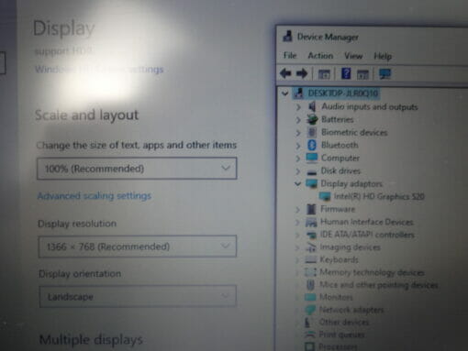468x351 pixels.
Task: Click the Batteries icon
Action: click(x=312, y=119)
